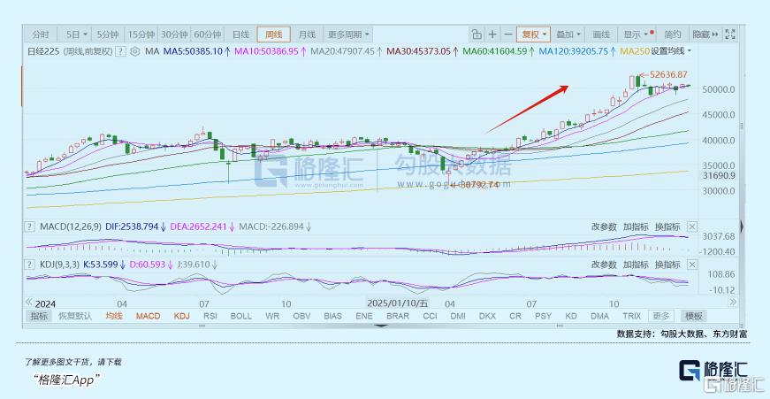
Task: Click help icon beside MACD(12,26,9)
Action: pos(31,226)
